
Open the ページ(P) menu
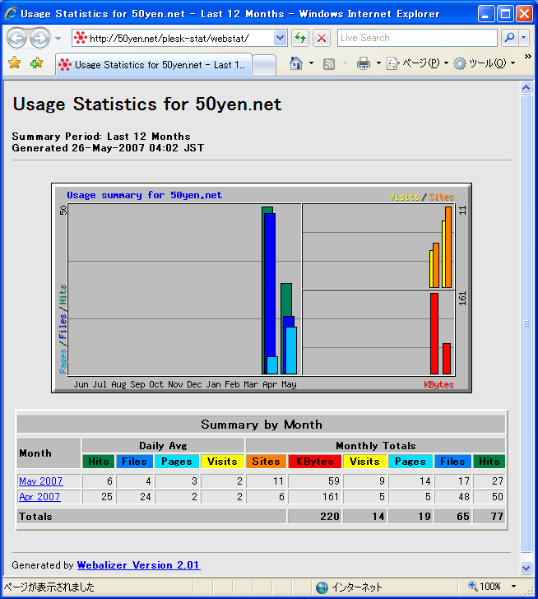[420, 63]
